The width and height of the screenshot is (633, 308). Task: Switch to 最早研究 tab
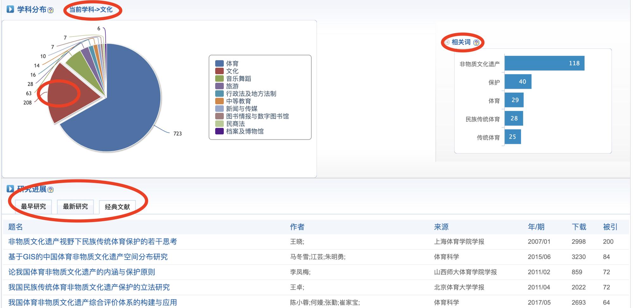click(33, 207)
